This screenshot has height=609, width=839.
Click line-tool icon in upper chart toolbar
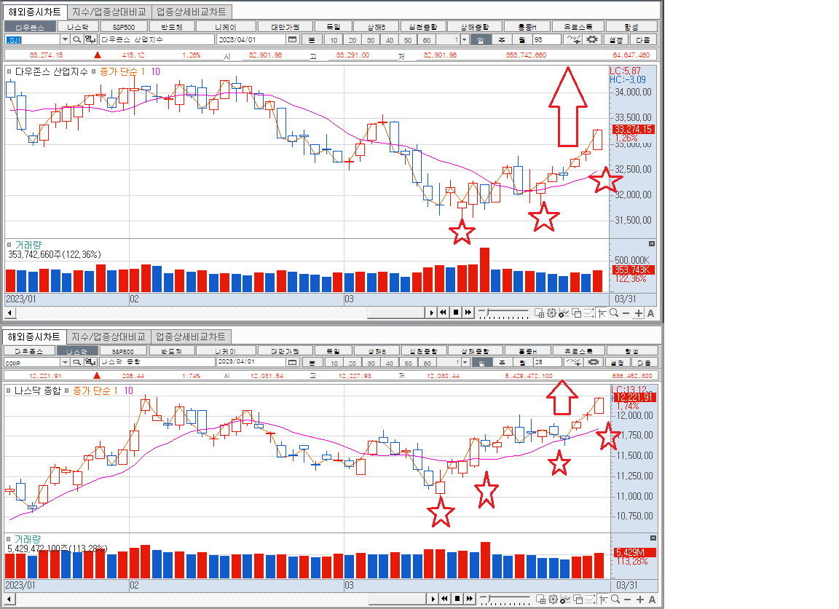coord(574,39)
